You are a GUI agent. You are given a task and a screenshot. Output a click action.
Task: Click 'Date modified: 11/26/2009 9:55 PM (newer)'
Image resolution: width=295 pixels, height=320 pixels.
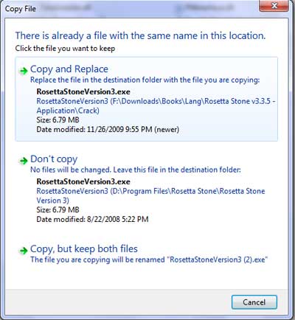click(x=108, y=129)
